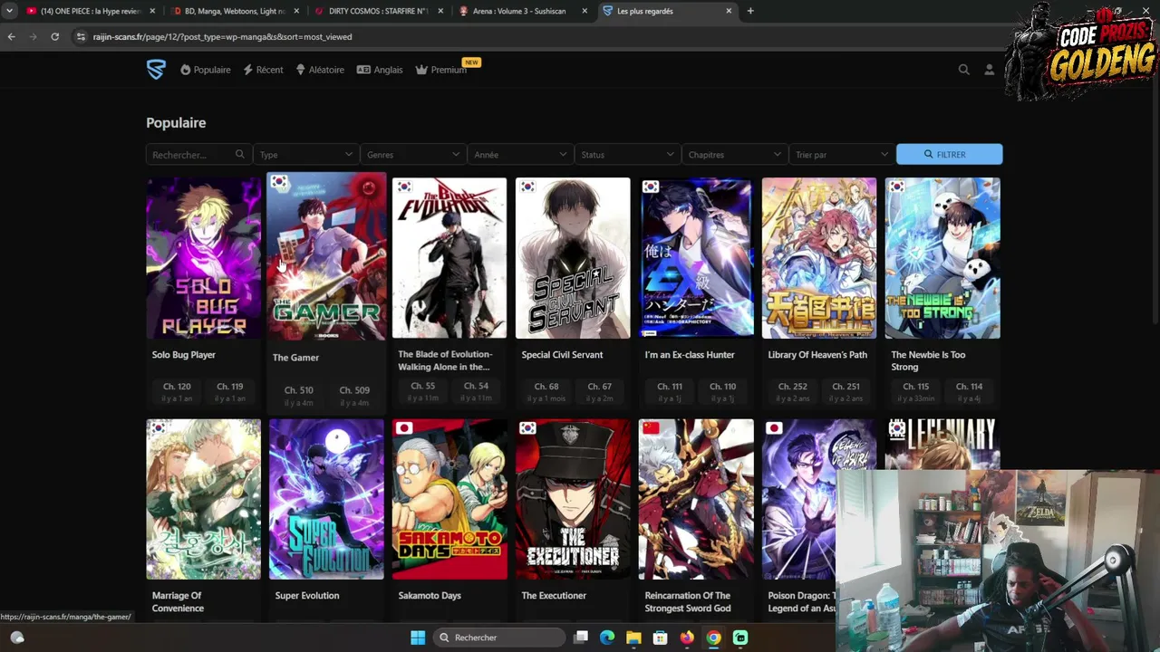Close the Arena : Volume 3 tab

pos(585,11)
